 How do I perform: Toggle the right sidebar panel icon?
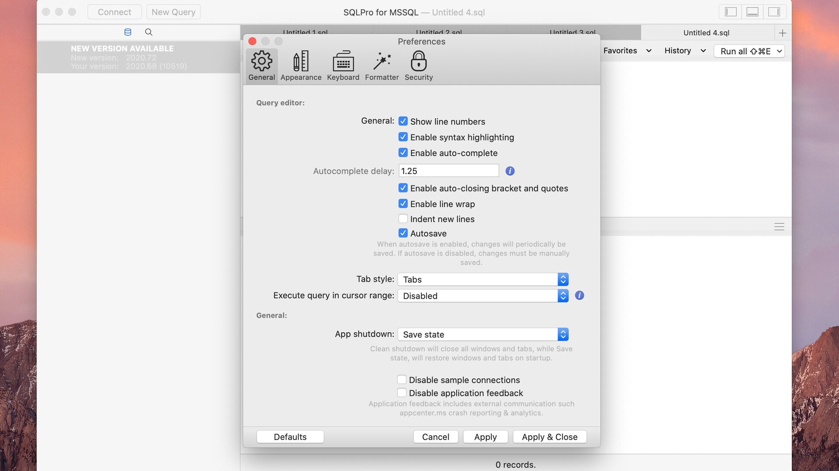coord(774,12)
